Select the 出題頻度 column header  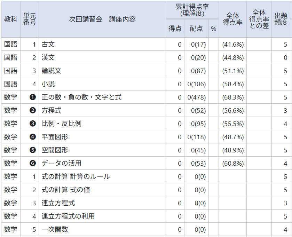pos(281,19)
